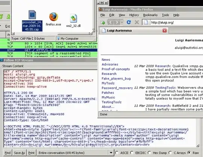Open the Research sidebar link
The image size is (203, 157).
(x=109, y=74)
